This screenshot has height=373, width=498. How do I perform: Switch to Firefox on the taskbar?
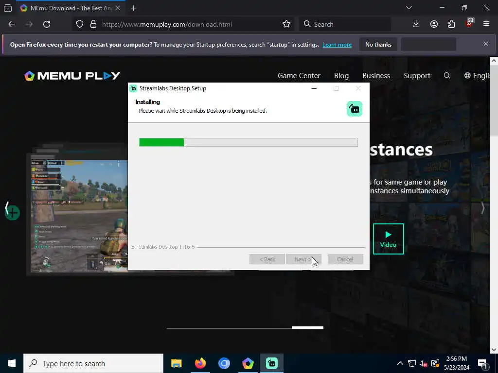point(200,363)
